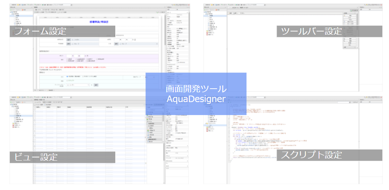Expand the root node in the form settings tree
Viewport: 389px width, 190px height.
(x=11, y=13)
